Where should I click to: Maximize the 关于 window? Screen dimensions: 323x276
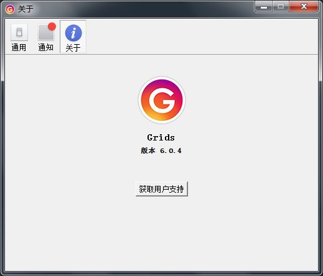(281, 7)
